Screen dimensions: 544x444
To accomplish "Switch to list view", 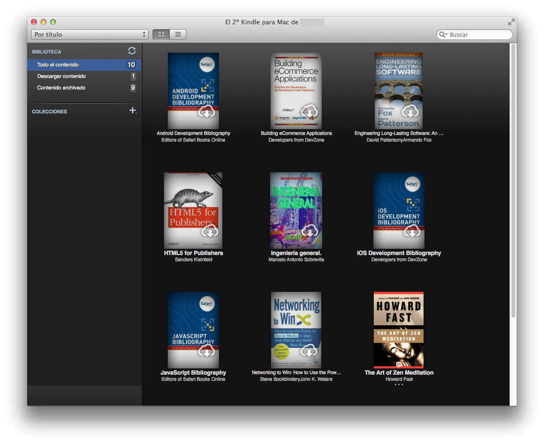I will point(178,34).
